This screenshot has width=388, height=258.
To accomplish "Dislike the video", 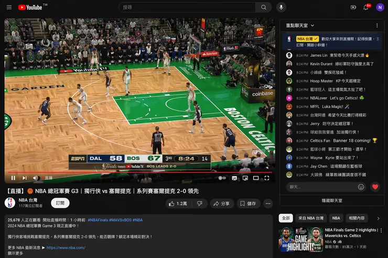I will point(199,204).
